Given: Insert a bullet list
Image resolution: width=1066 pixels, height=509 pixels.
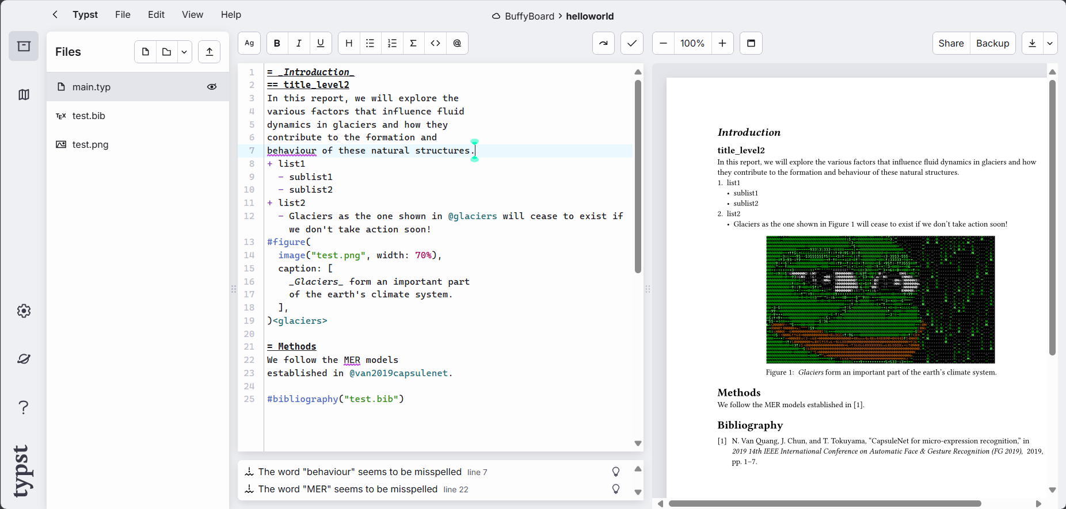Looking at the screenshot, I should pyautogui.click(x=370, y=43).
